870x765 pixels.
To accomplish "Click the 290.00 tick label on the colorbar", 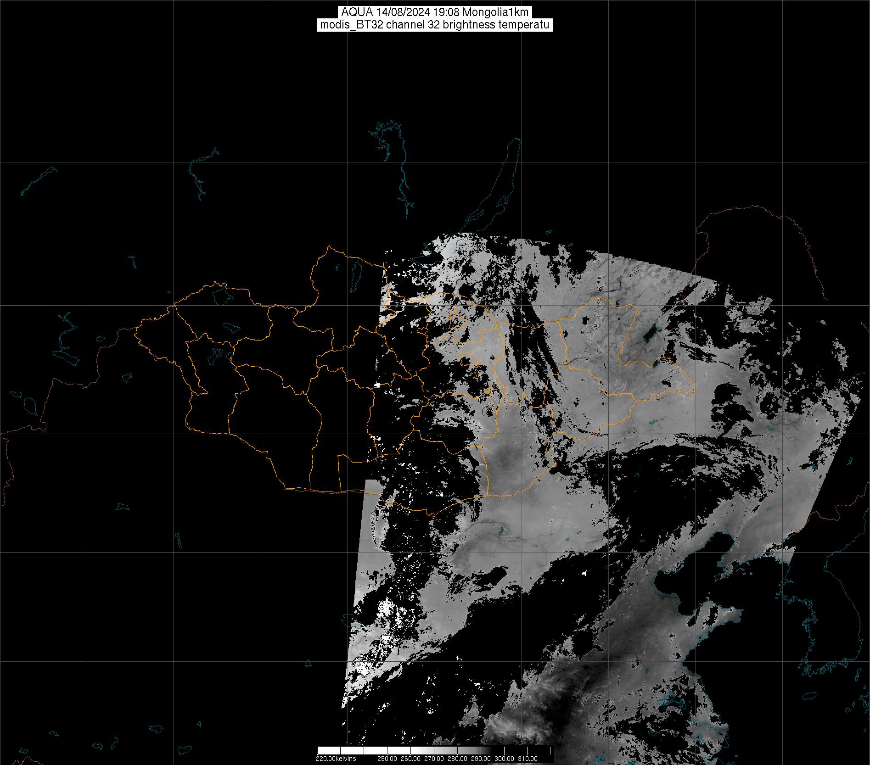I will (x=481, y=759).
